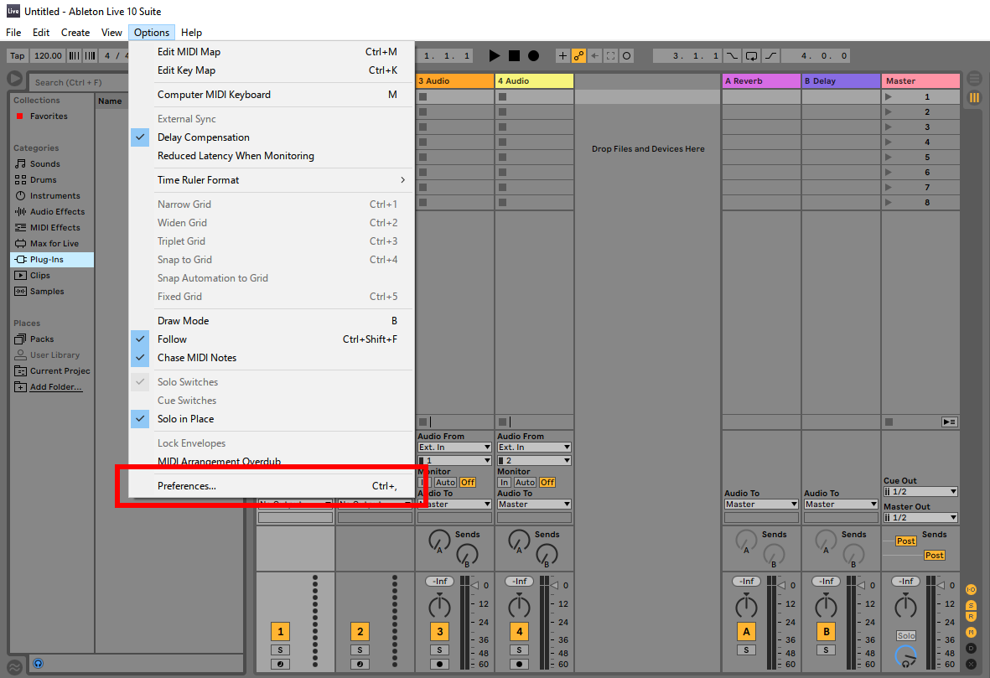Switch to Session view icon
990x678 pixels.
(974, 98)
